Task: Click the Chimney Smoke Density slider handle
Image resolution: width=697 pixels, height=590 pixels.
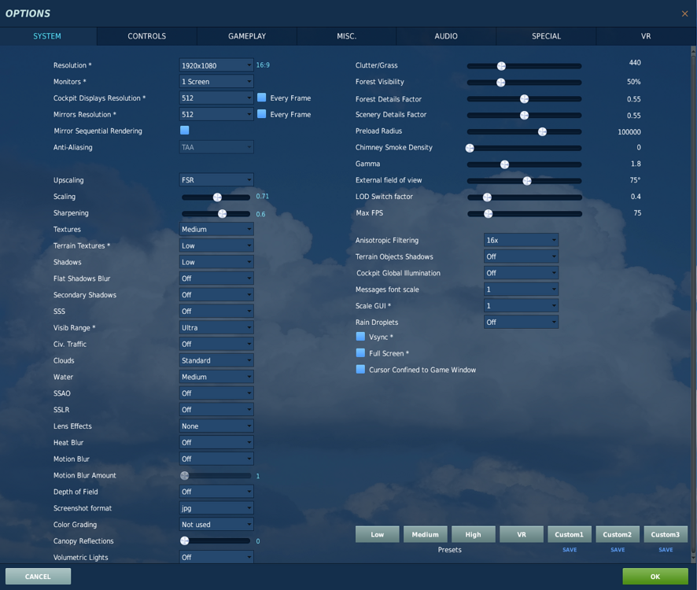Action: pos(470,148)
